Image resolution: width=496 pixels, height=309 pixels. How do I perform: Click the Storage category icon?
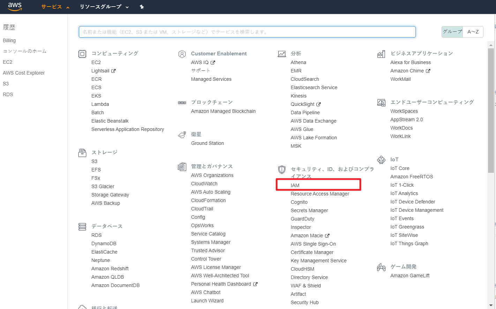pos(82,153)
